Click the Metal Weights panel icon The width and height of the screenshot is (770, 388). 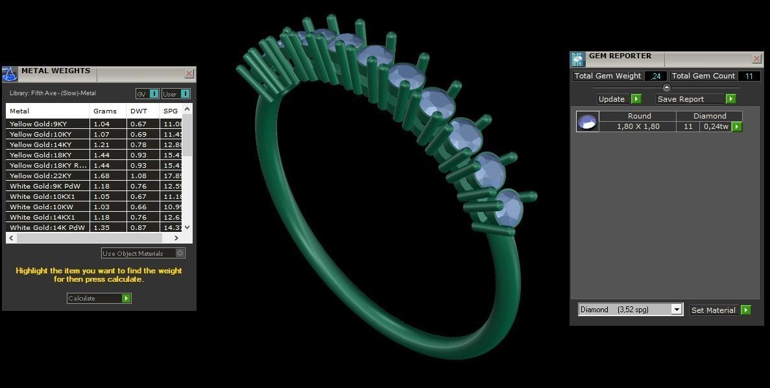(x=10, y=74)
